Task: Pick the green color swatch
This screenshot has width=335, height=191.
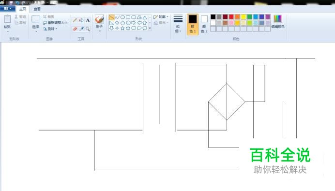Action: coord(249,16)
